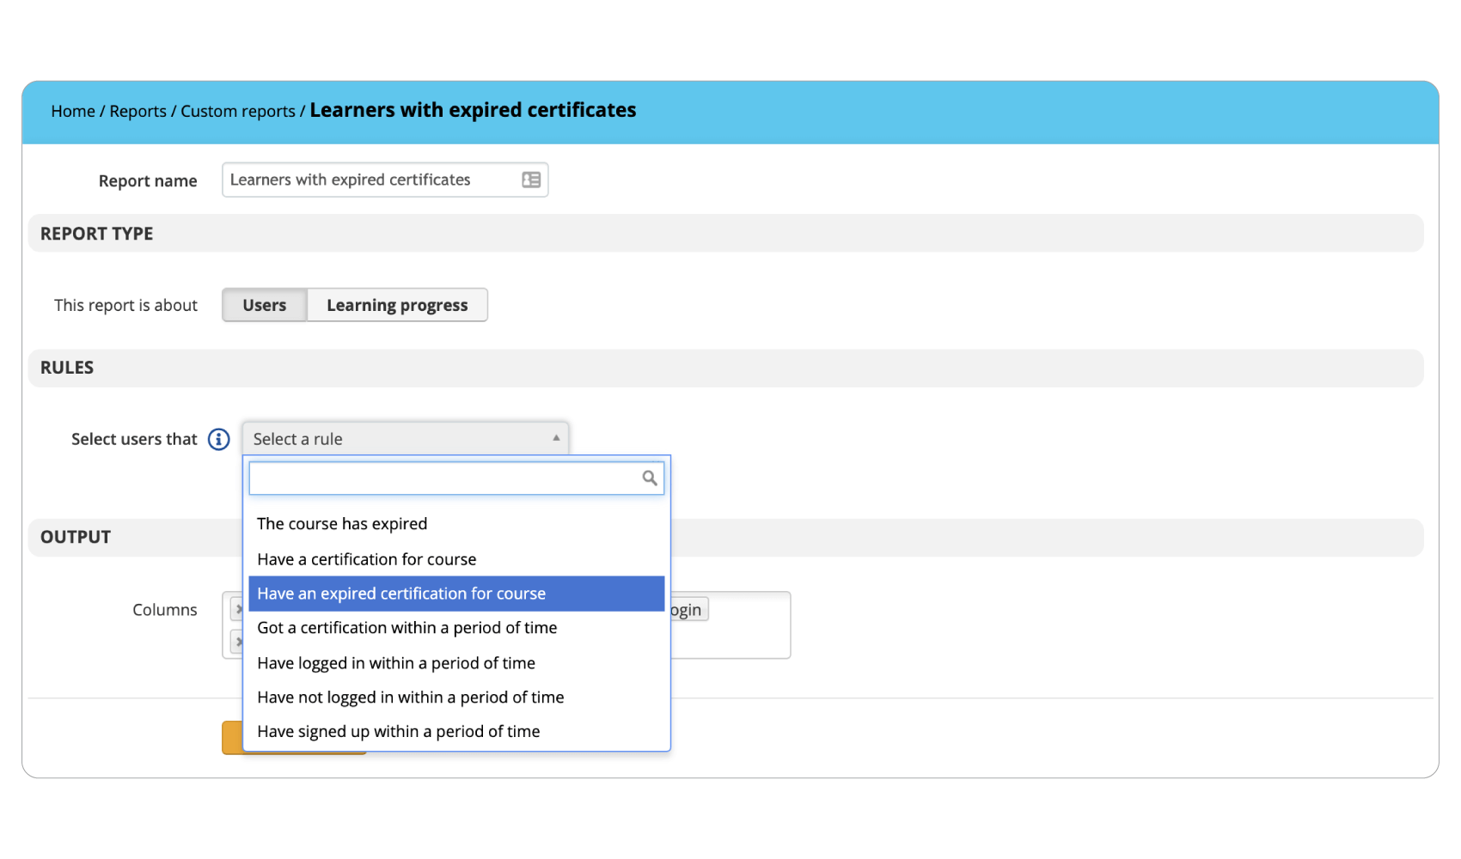Set report type to Users
Image resolution: width=1461 pixels, height=859 pixels.
coord(264,305)
